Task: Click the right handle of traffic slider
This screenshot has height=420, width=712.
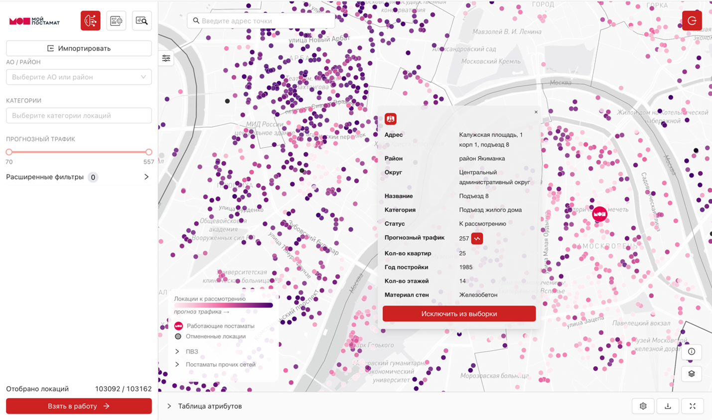Action: [x=148, y=152]
